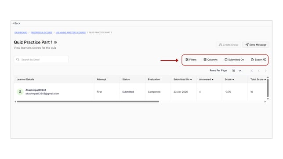
Task: Select learner name Akashmpatil3948
Action: click(36, 90)
